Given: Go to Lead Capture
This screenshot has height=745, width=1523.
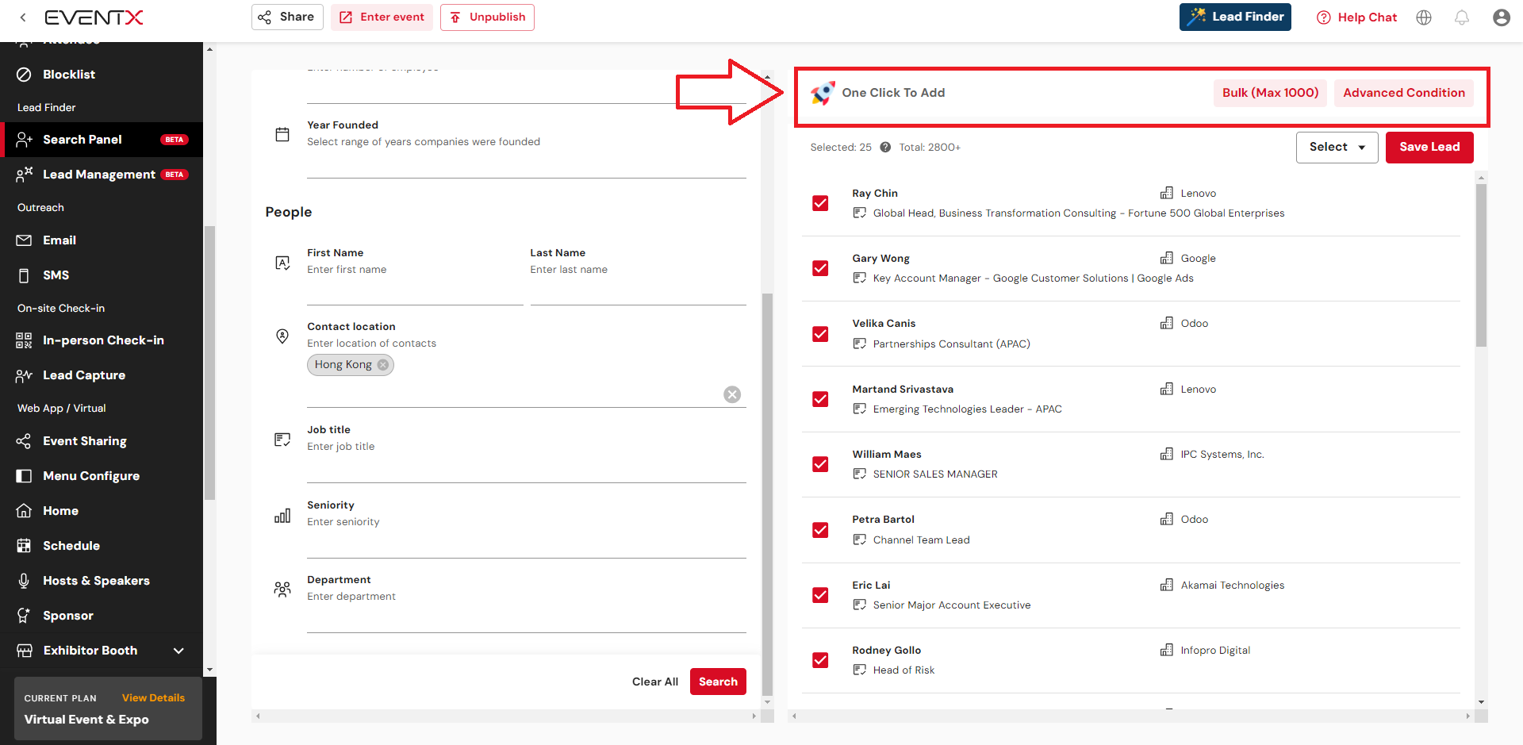Looking at the screenshot, I should [x=102, y=375].
